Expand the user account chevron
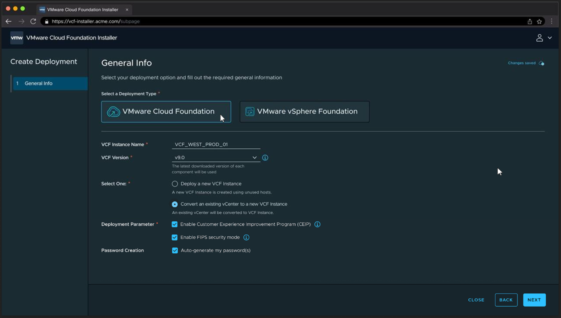Image resolution: width=561 pixels, height=318 pixels. (x=550, y=38)
